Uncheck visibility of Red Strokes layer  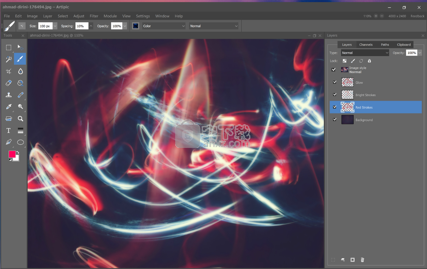click(x=335, y=107)
